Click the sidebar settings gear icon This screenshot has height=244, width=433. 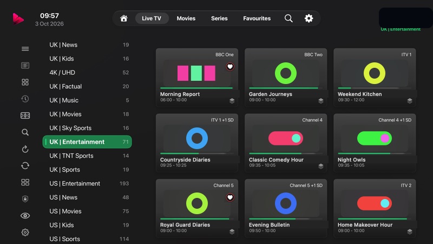tap(25, 233)
